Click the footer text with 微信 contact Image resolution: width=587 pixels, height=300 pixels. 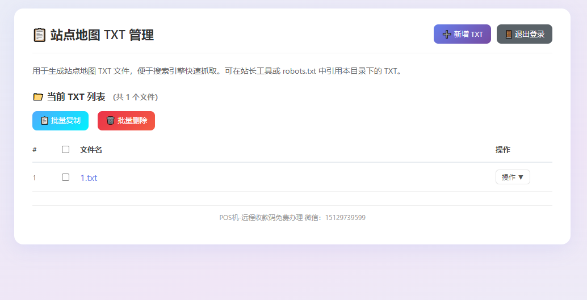tap(292, 218)
